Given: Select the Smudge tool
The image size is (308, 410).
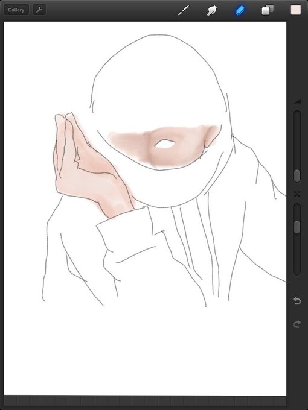Looking at the screenshot, I should (211, 10).
